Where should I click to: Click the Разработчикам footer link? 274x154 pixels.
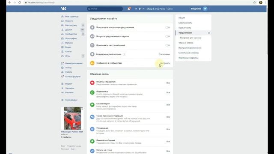click(74, 146)
